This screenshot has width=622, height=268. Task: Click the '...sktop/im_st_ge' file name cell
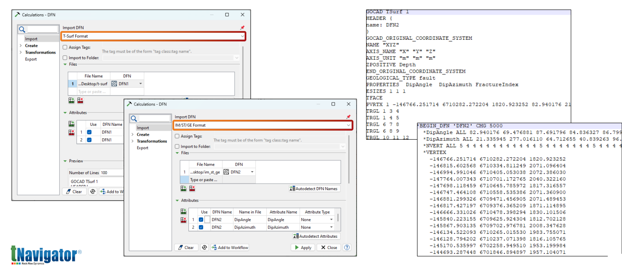coord(206,172)
